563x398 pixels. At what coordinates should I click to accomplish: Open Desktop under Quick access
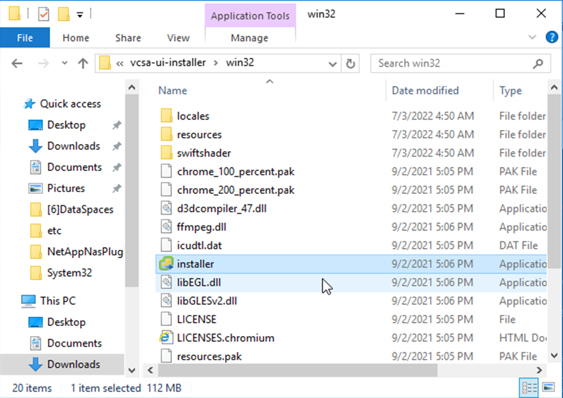[x=67, y=125]
